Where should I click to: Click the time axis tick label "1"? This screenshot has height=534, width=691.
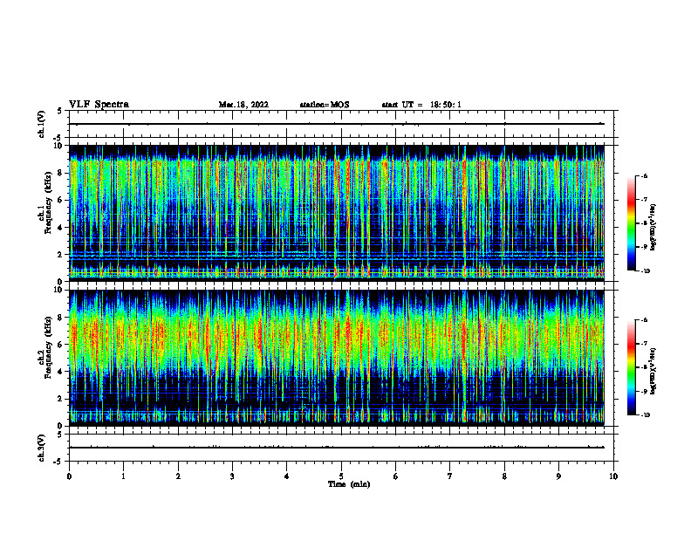tap(123, 476)
